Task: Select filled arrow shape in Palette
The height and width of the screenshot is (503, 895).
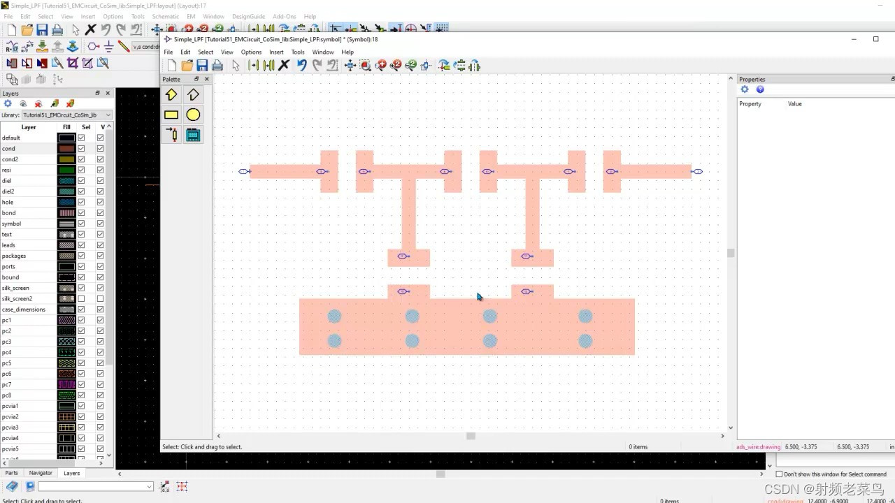Action: click(171, 94)
